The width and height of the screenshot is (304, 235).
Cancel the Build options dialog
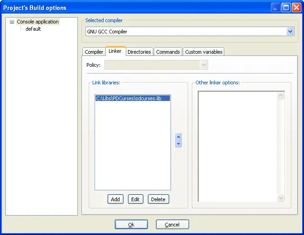click(172, 225)
